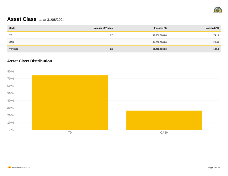Click the 'Asset Class' heading
228x176 pixels.
pyautogui.click(x=22, y=19)
